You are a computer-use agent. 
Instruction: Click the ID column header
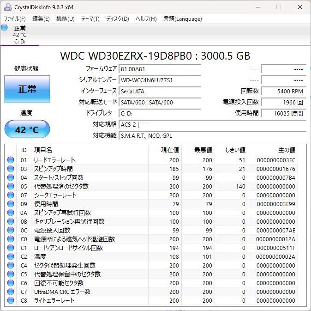(x=24, y=150)
